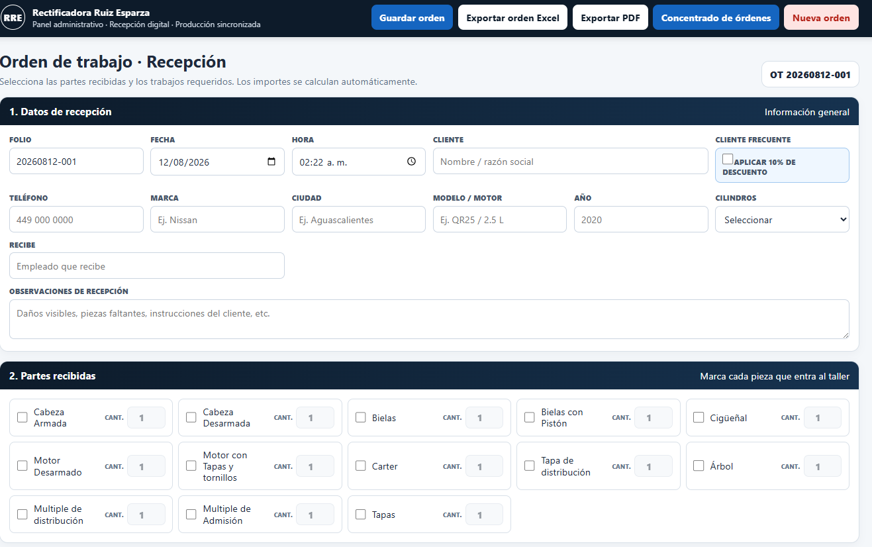
Task: Click quantity field for Motor con Tapas
Action: point(315,466)
